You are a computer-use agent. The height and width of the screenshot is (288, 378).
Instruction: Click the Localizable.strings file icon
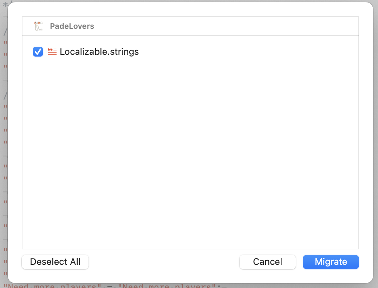(52, 52)
